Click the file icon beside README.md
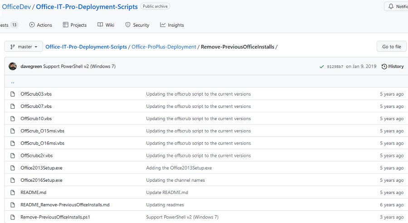Screen dimensions: 408x223 click(13, 192)
